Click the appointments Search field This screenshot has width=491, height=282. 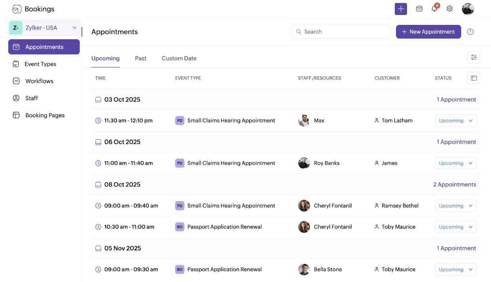(x=341, y=32)
